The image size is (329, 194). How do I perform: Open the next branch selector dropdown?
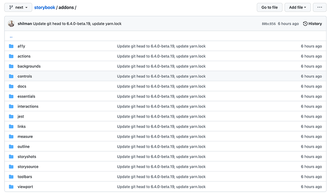(x=18, y=7)
